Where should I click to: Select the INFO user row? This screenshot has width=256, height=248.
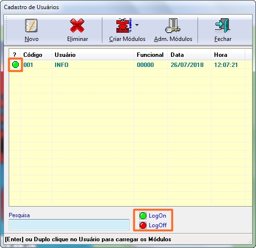(x=130, y=65)
